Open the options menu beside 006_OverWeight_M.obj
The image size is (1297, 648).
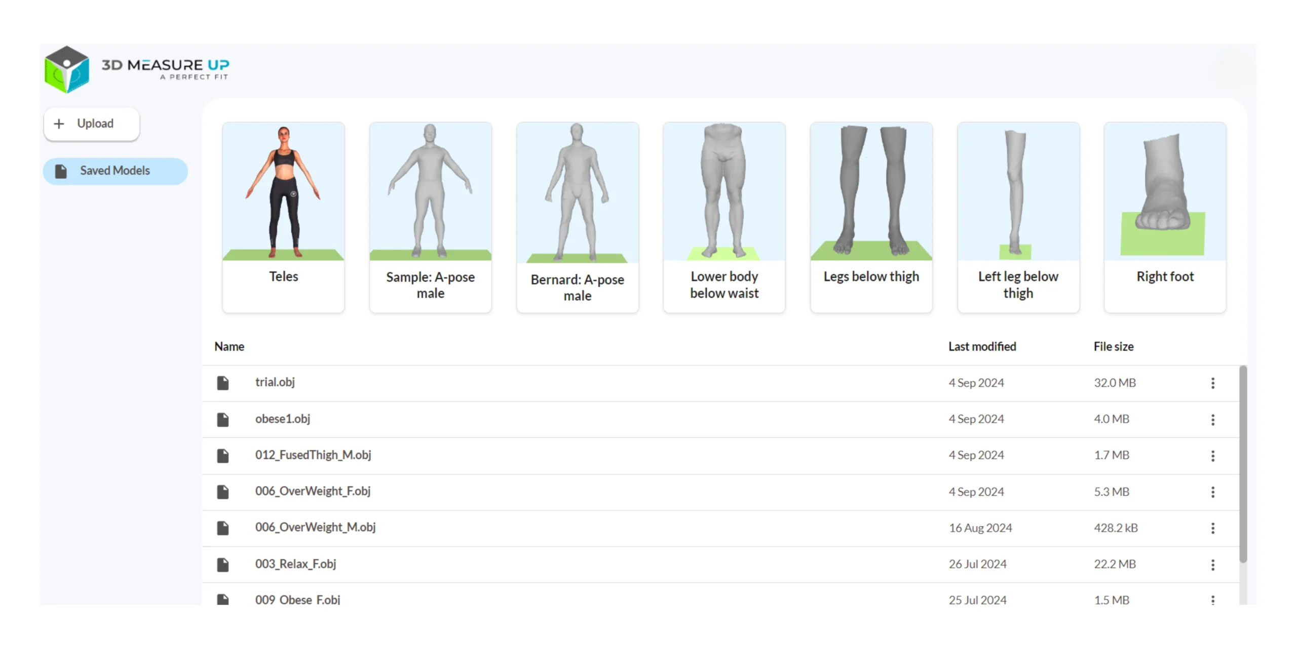[1213, 528]
